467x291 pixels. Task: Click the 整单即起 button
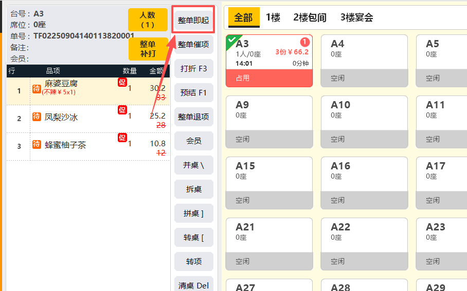click(193, 20)
